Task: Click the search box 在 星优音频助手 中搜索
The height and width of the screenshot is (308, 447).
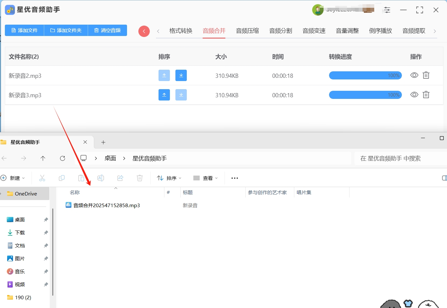Action: pyautogui.click(x=401, y=158)
